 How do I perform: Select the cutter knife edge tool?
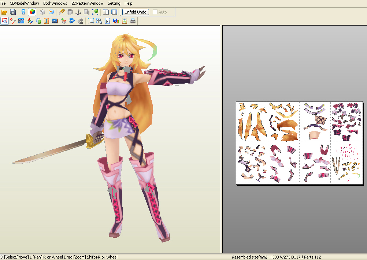62,12
